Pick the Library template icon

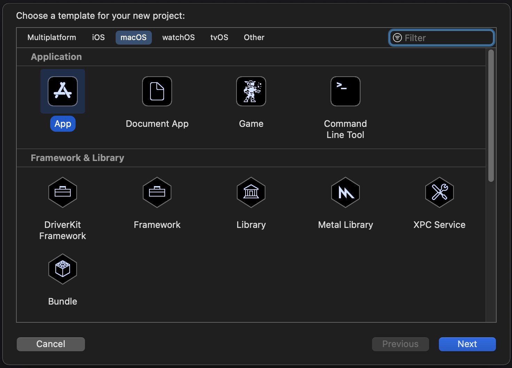[x=251, y=192]
